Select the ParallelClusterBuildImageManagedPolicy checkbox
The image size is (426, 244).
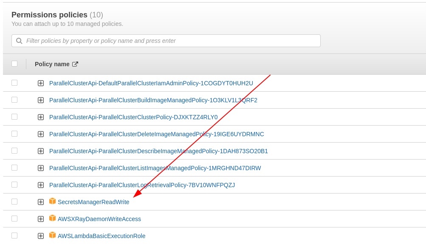[x=14, y=100]
